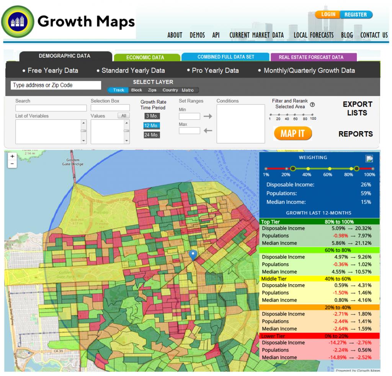This screenshot has height=376, width=392.
Task: Click the Max range input field
Action: (x=189, y=131)
